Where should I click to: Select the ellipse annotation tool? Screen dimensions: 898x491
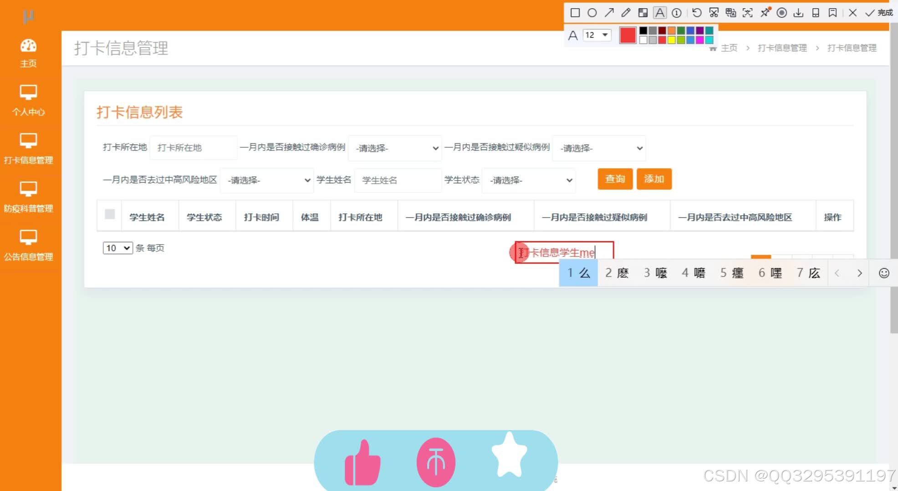coord(592,13)
